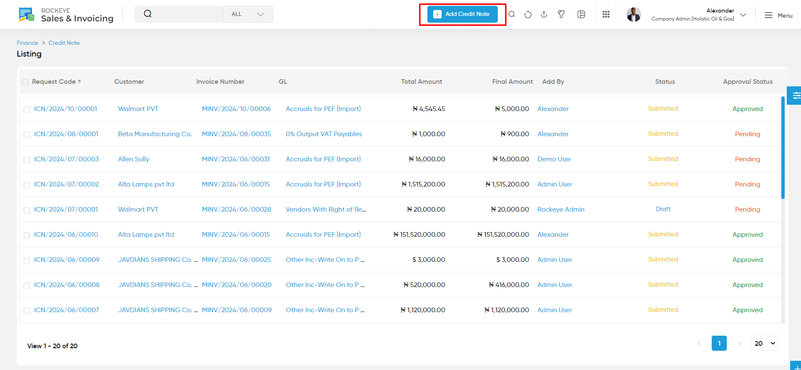Select checkbox for ICN/2024/07/00003

point(26,160)
